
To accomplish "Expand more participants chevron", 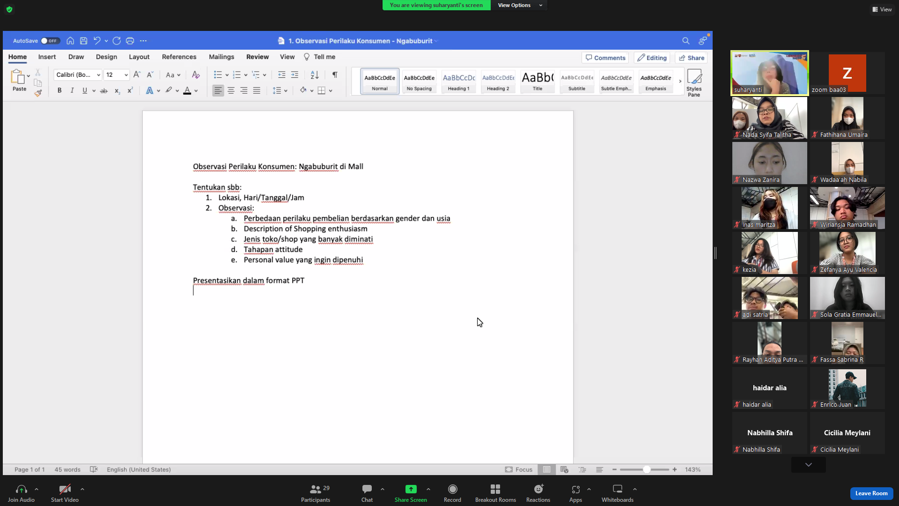I will tap(808, 465).
